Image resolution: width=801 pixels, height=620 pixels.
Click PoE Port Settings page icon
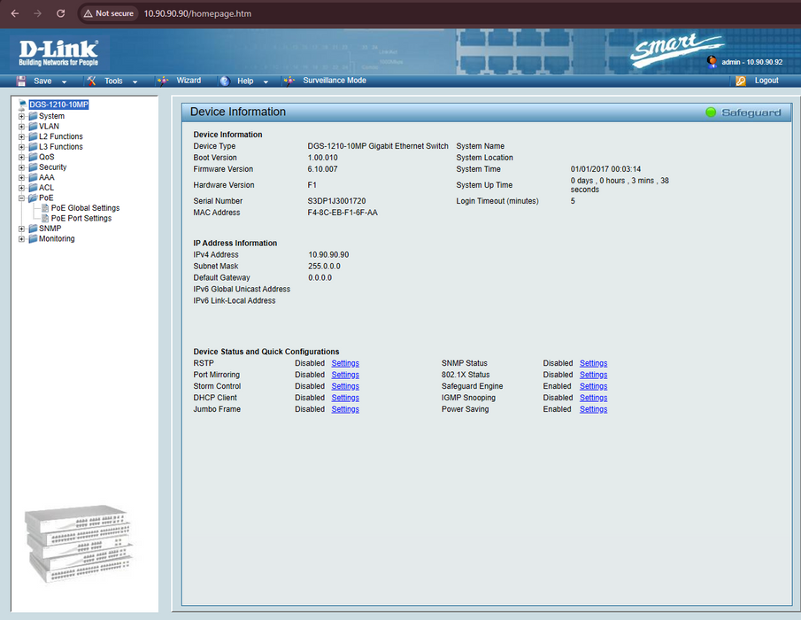(x=45, y=218)
